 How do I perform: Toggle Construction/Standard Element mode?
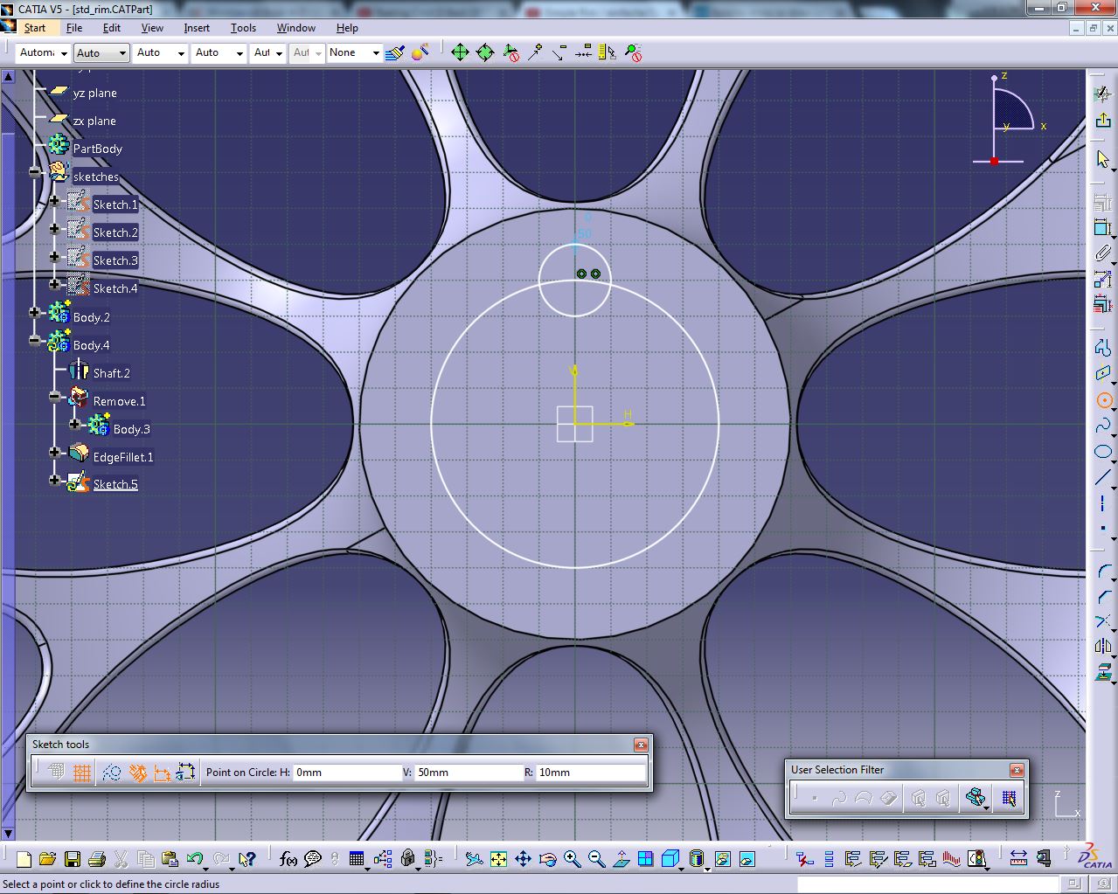tap(111, 773)
